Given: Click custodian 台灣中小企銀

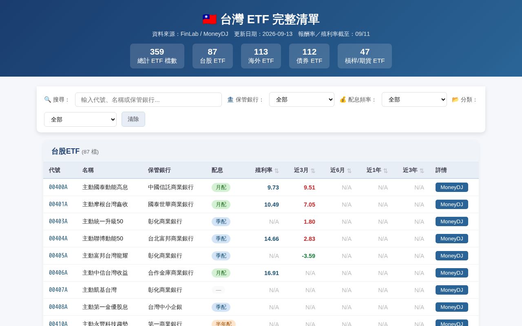Looking at the screenshot, I should pos(165,307).
